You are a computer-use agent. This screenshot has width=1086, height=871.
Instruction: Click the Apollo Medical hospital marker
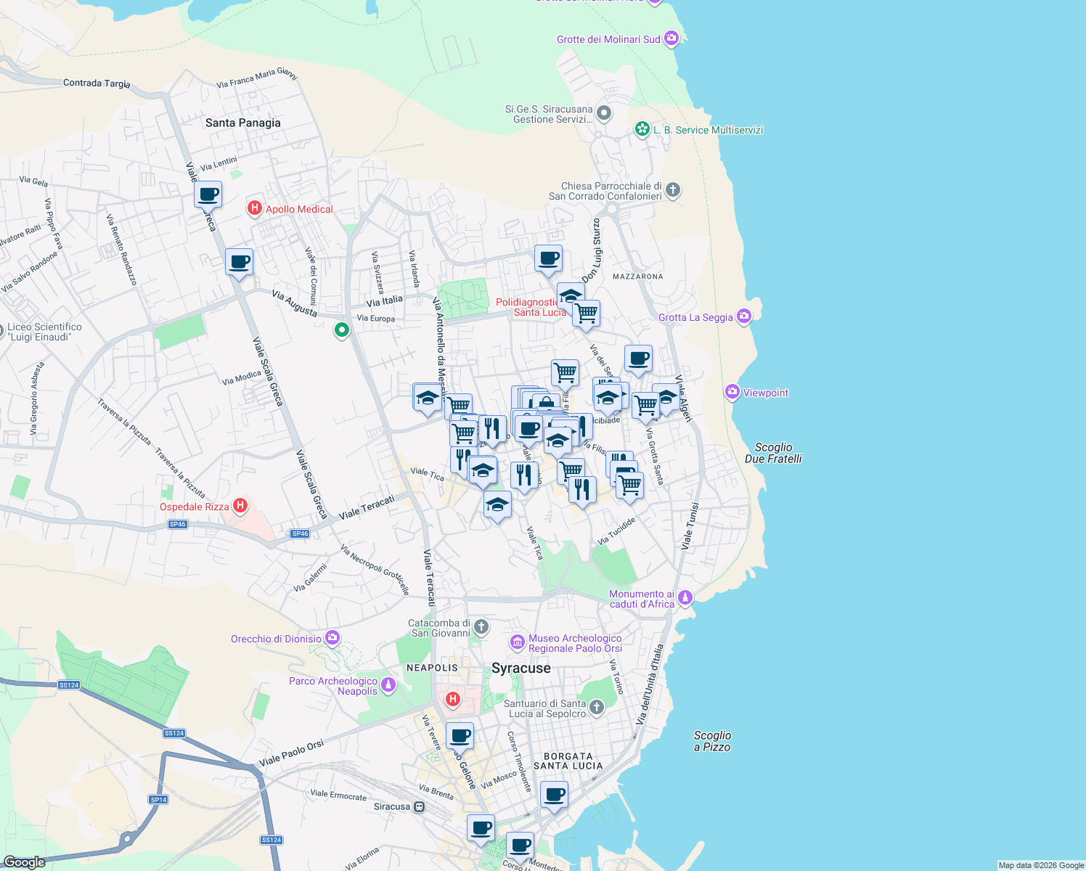pos(255,209)
